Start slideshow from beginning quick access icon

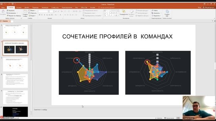point(12,4)
